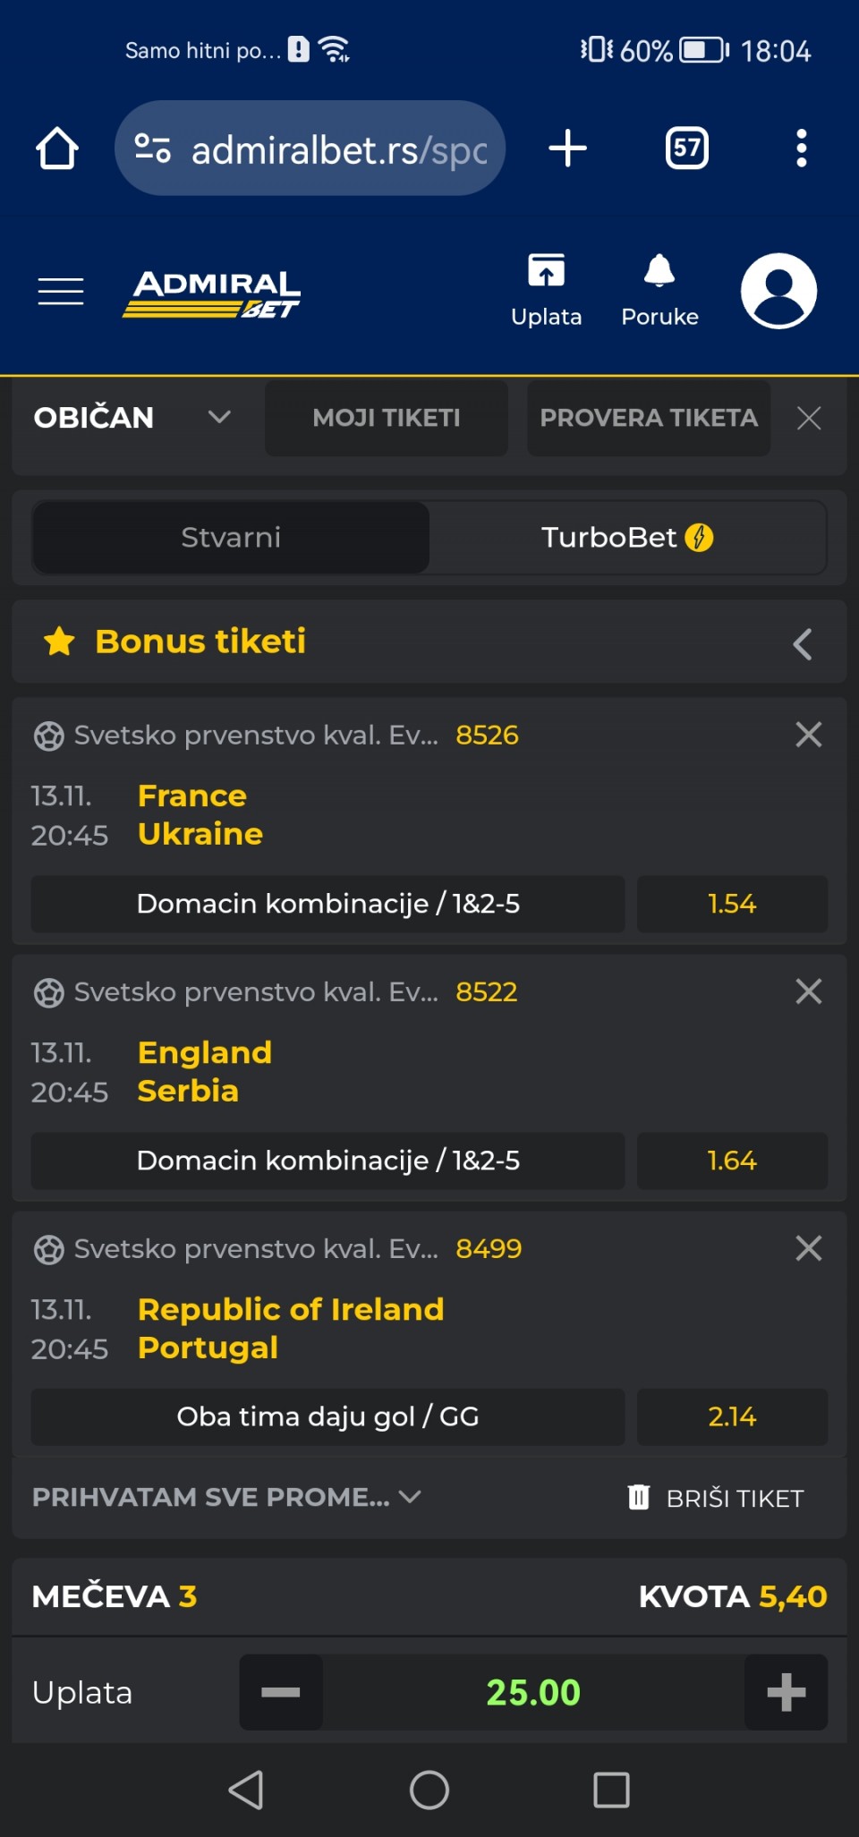Tap the browser home icon

57,149
